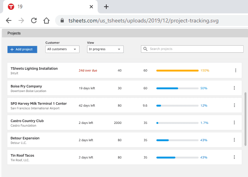The height and width of the screenshot is (177, 248).
Task: Open options menu for SFO Harvey Milk Terminal
Action: coord(234,105)
